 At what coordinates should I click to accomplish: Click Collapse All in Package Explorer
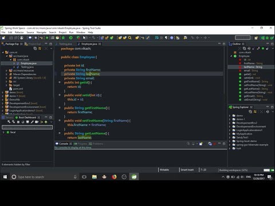click(x=35, y=49)
